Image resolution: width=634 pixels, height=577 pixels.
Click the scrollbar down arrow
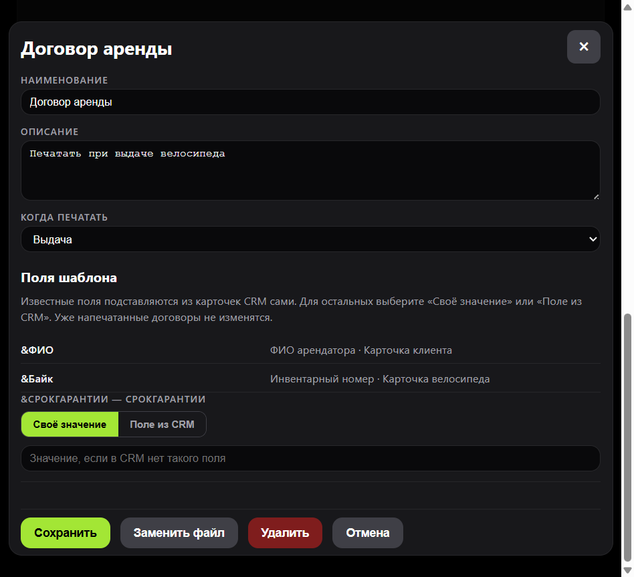click(627, 570)
